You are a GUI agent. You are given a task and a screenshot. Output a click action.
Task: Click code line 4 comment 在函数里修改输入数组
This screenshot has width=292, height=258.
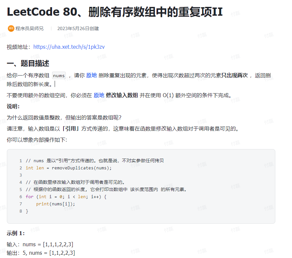pyautogui.click(x=75, y=182)
